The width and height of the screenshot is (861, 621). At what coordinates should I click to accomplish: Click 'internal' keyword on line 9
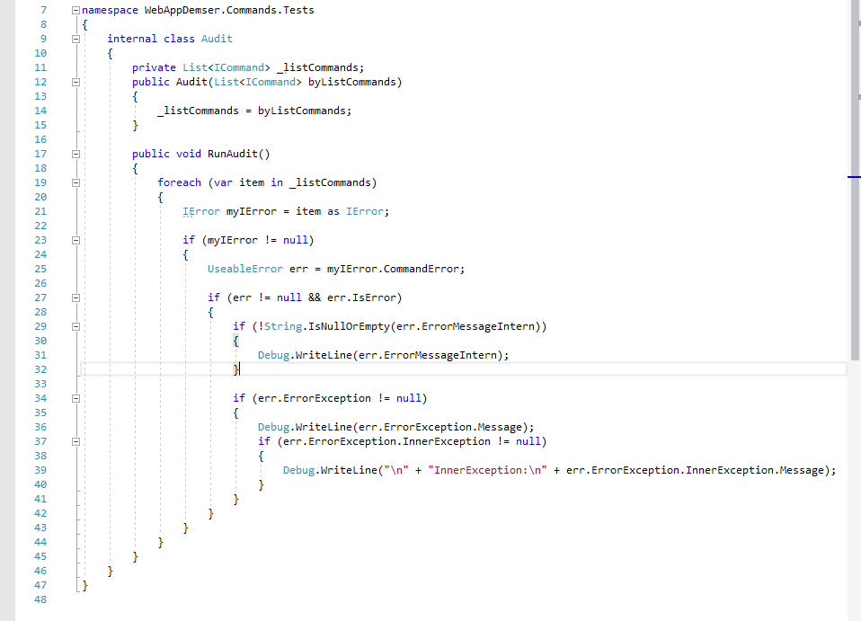(132, 39)
